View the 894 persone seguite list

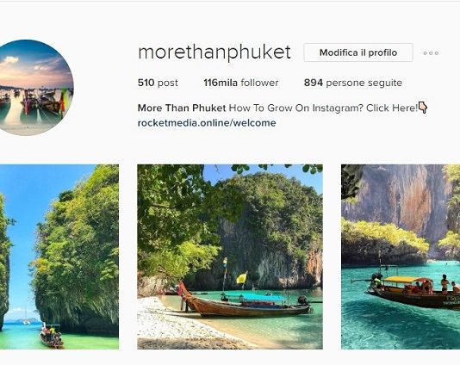[353, 83]
